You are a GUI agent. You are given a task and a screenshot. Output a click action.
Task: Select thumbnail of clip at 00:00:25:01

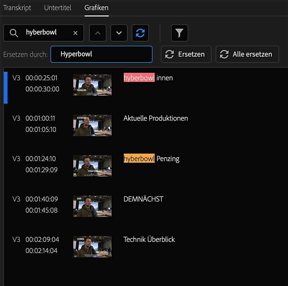click(92, 85)
